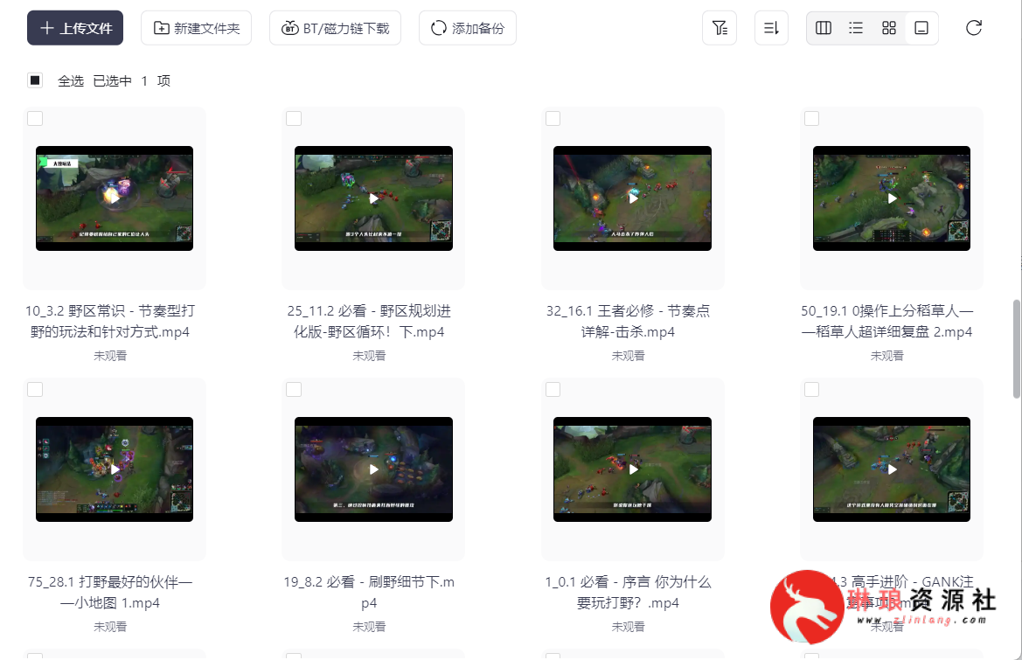Check the box for 75_28.1 video
This screenshot has height=660, width=1022.
[35, 389]
